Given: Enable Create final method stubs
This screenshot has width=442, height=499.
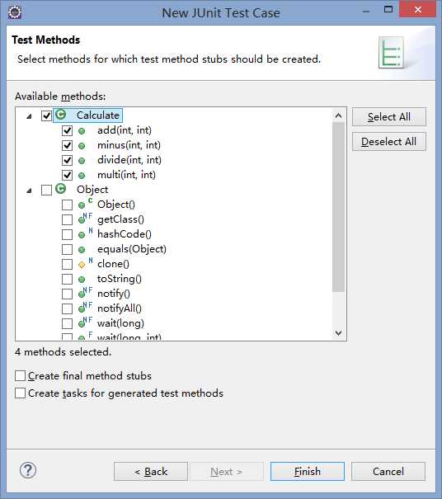Looking at the screenshot, I should [x=20, y=375].
